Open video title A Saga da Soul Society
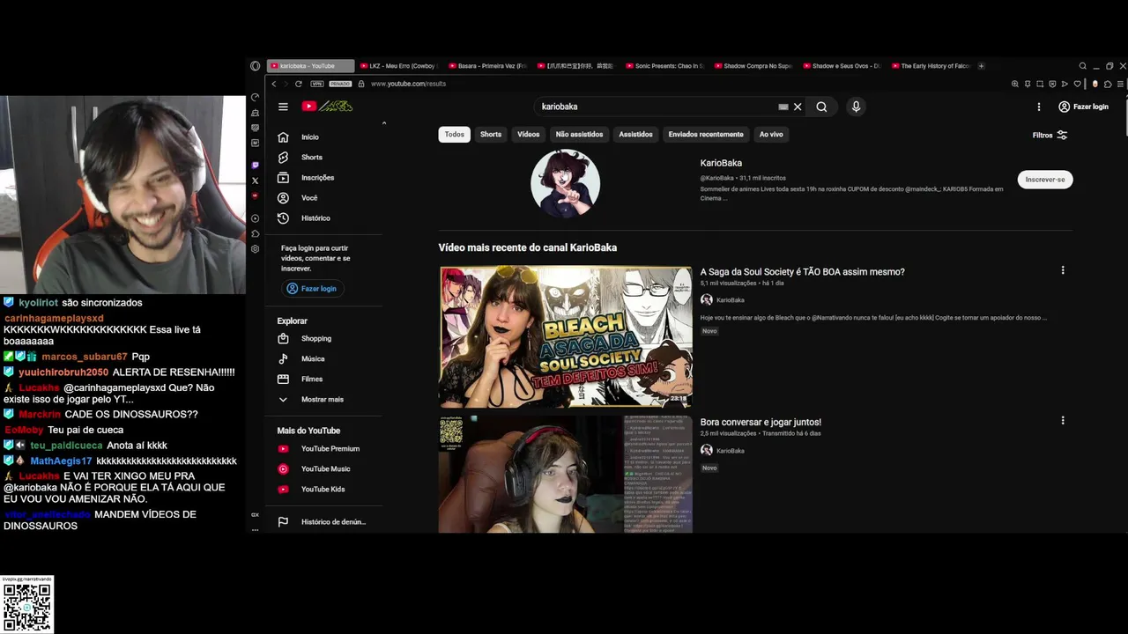The width and height of the screenshot is (1128, 634). click(x=802, y=272)
